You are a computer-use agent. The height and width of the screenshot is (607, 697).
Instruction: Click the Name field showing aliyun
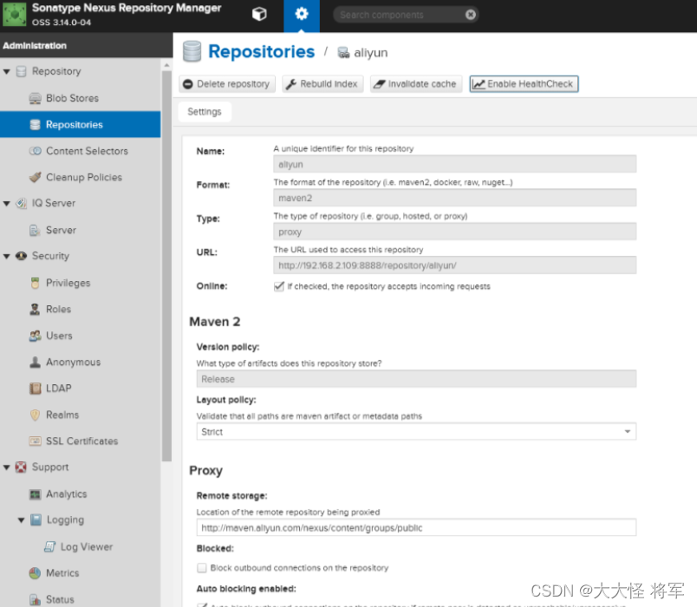click(x=455, y=164)
